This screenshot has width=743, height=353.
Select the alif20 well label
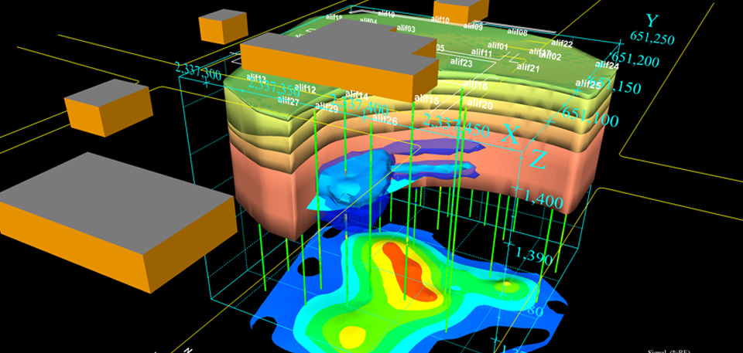pyautogui.click(x=481, y=104)
